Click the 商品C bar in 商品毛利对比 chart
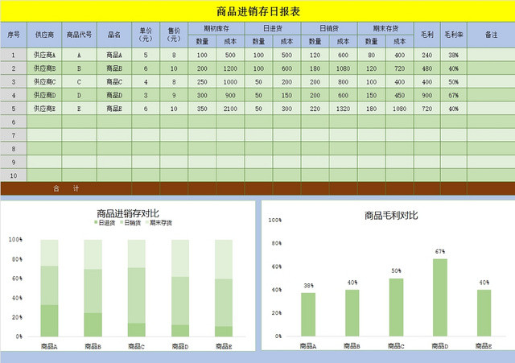The height and width of the screenshot is (363, 515). [x=396, y=307]
